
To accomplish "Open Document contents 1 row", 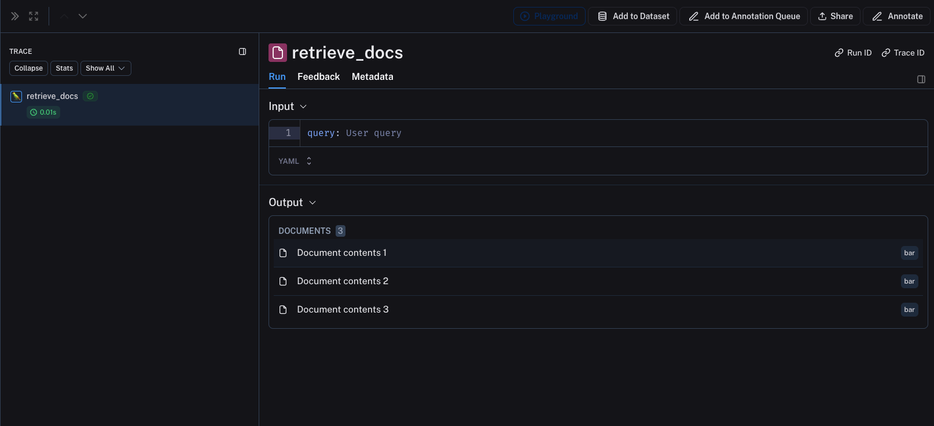I will pos(598,253).
